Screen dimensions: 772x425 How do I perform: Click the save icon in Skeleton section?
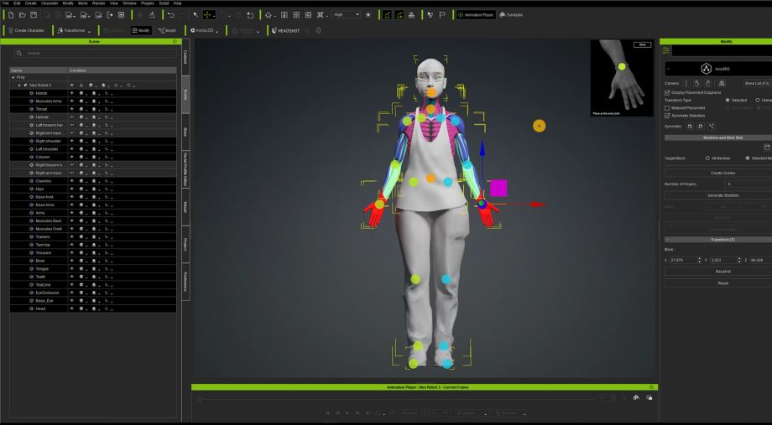(767, 147)
